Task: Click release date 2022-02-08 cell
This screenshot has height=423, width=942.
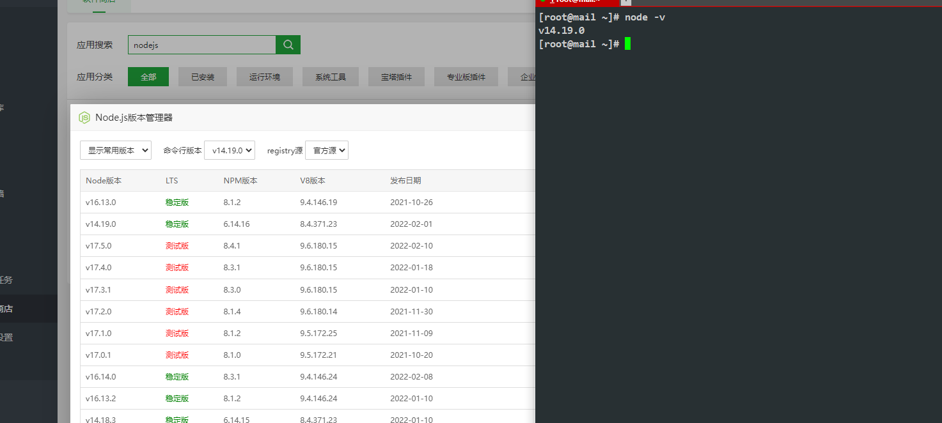Action: pos(411,376)
